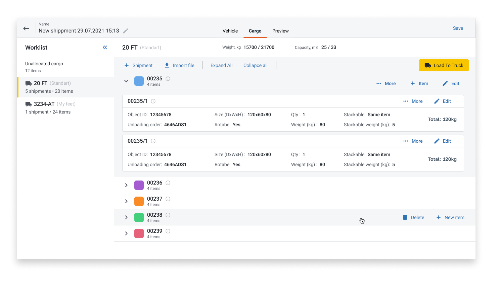The image size is (498, 283).
Task: Click the info icon beside shipment 00235
Action: coord(168,79)
